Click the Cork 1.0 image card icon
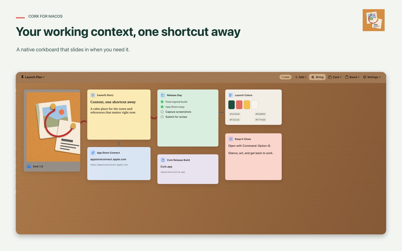Screen dimensions: 402x251 (29, 166)
